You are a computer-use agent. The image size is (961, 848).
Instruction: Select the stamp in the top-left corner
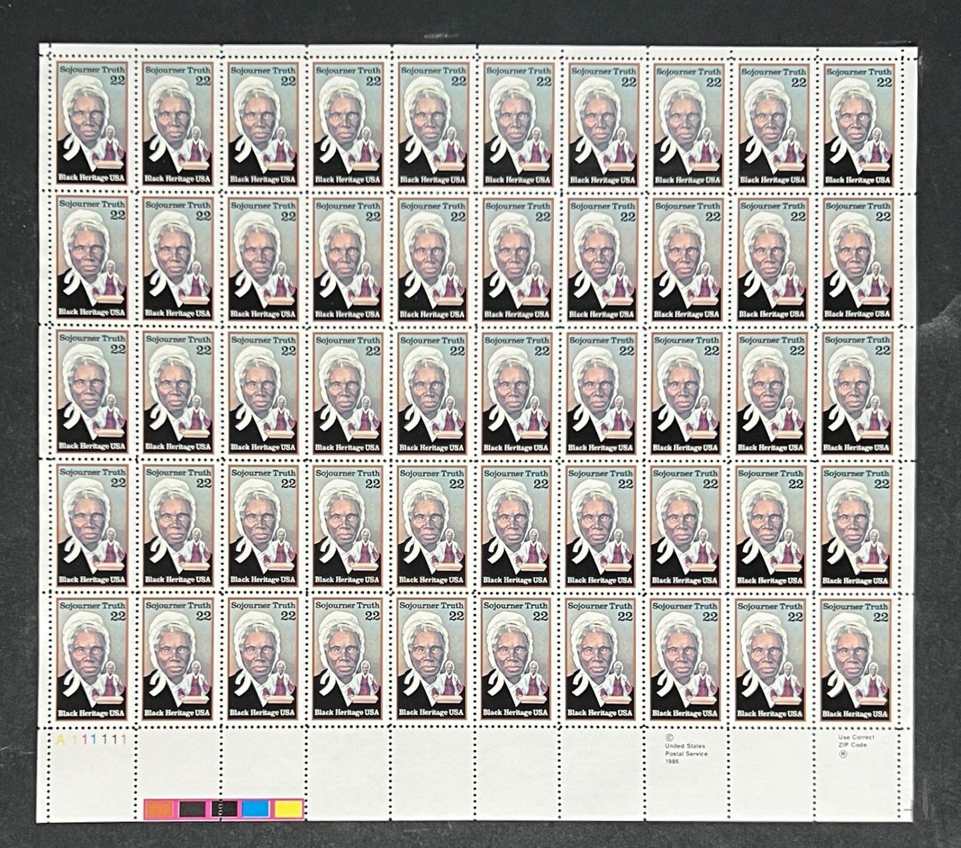click(92, 125)
